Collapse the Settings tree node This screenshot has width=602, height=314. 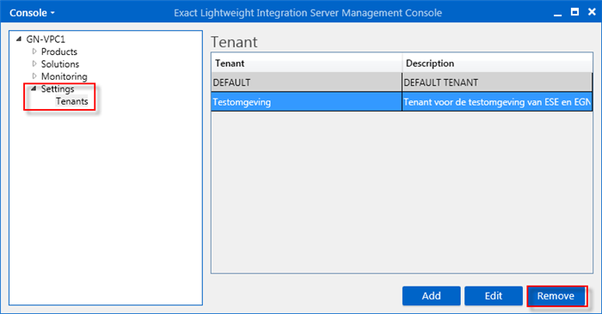coord(34,88)
